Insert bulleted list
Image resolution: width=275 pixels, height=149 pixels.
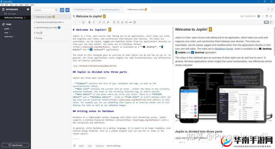click(x=114, y=22)
